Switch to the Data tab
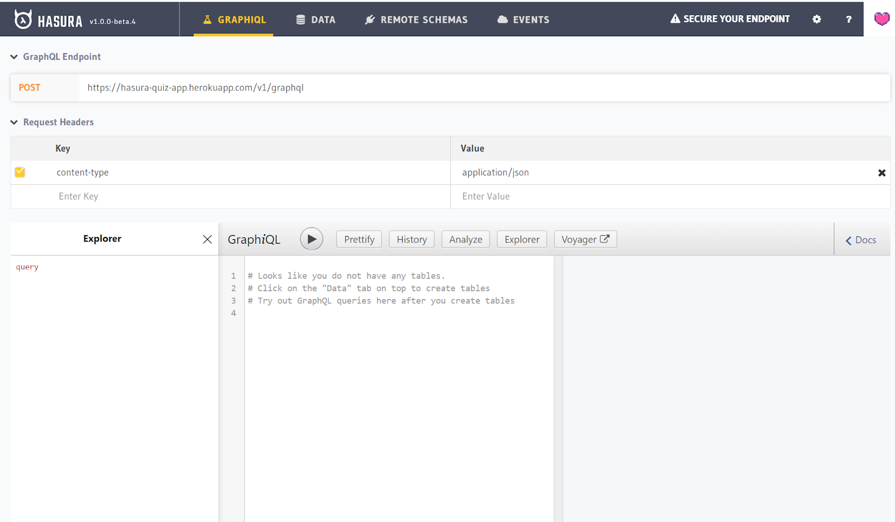The height and width of the screenshot is (522, 895). coord(315,20)
